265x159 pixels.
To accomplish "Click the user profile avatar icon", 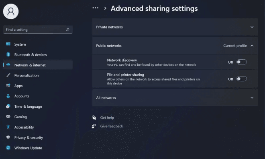I will pos(11,12).
